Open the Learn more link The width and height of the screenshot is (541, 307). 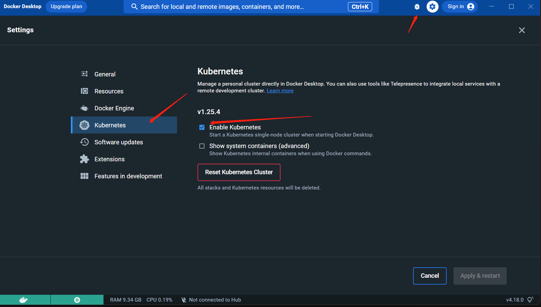280,91
